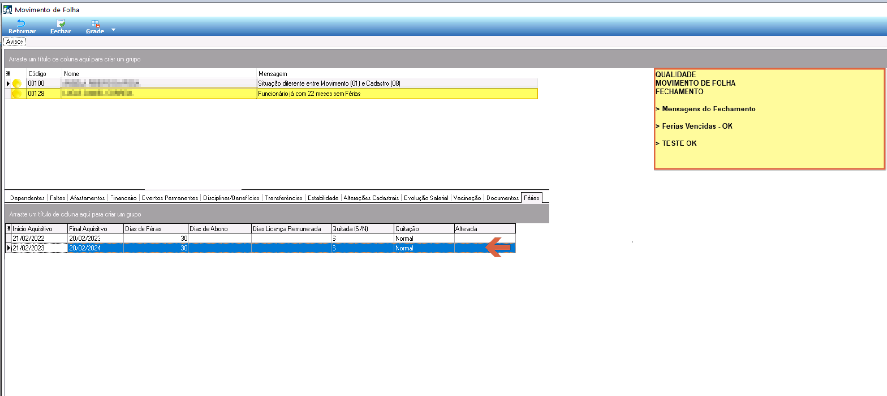Click the Quitada (S/N) cell of selected row

tap(362, 248)
